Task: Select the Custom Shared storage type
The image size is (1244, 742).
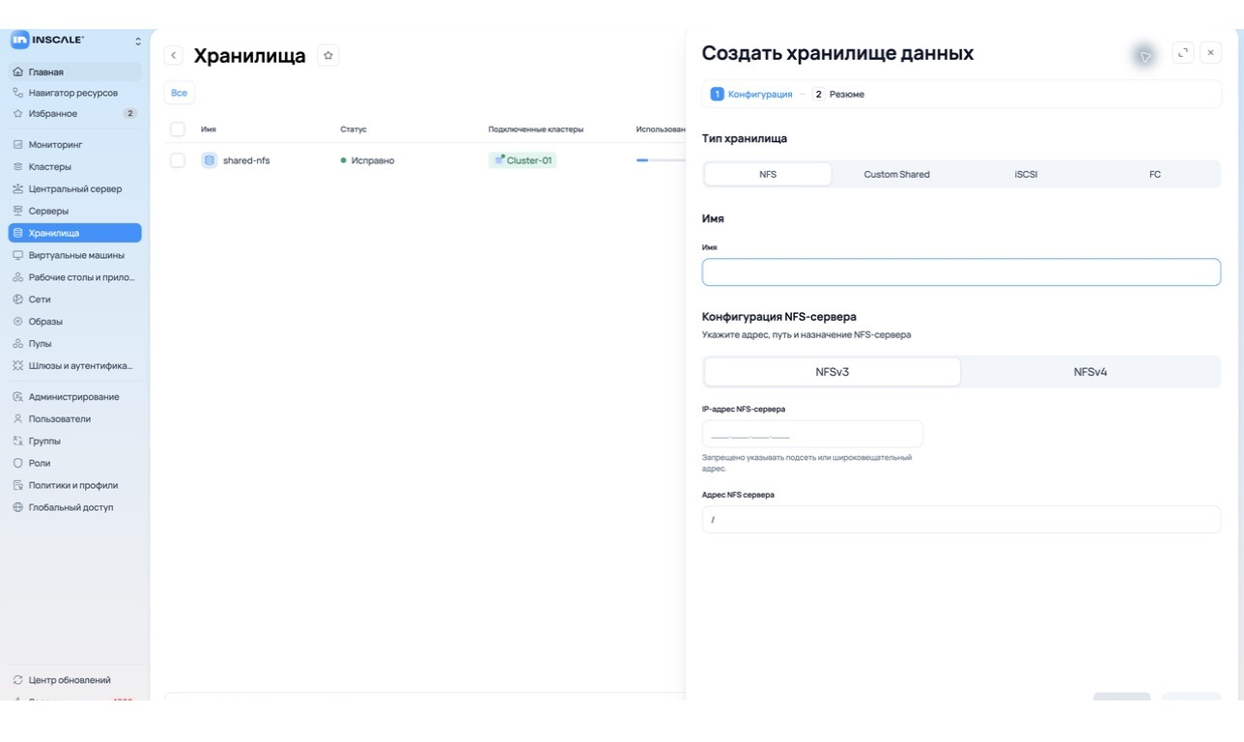Action: click(x=896, y=175)
